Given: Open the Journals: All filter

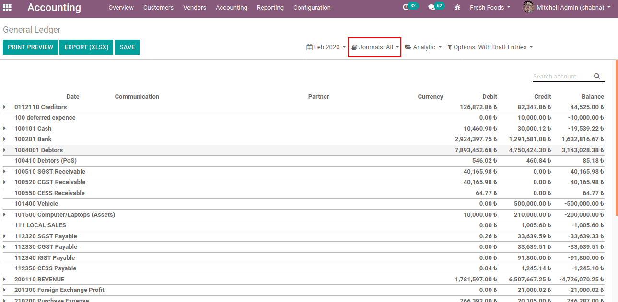Looking at the screenshot, I should click(x=375, y=47).
